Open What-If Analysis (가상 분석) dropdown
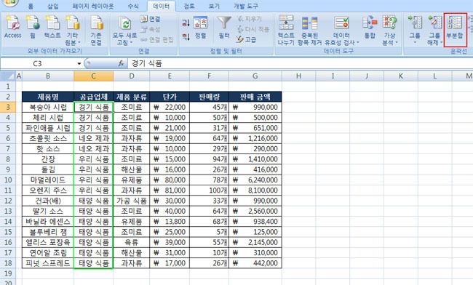 (390, 31)
